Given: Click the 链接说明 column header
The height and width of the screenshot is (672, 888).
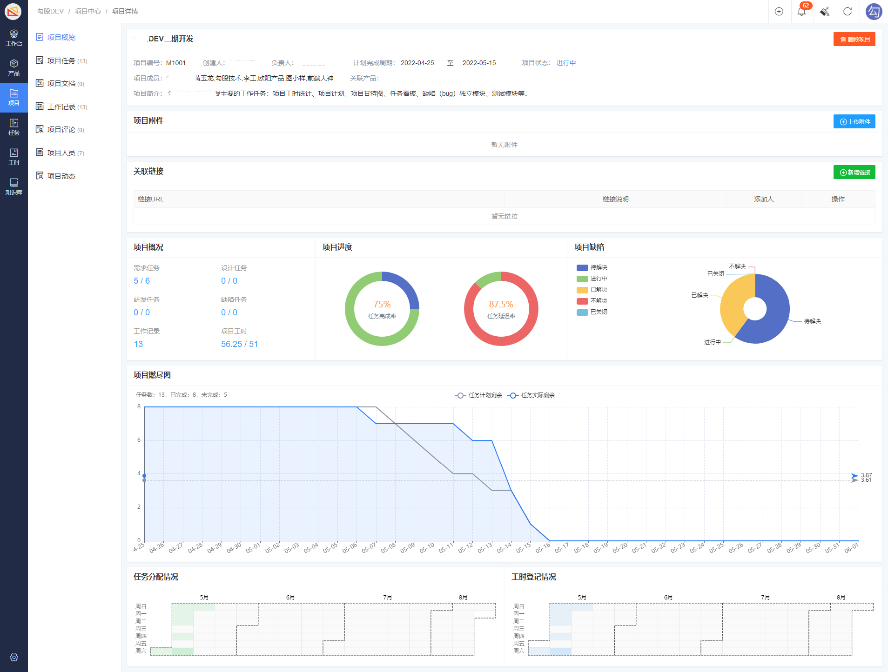Looking at the screenshot, I should 615,199.
